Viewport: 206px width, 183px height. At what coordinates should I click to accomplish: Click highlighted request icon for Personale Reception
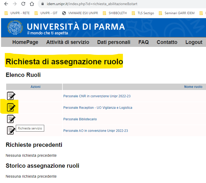pyautogui.click(x=11, y=107)
